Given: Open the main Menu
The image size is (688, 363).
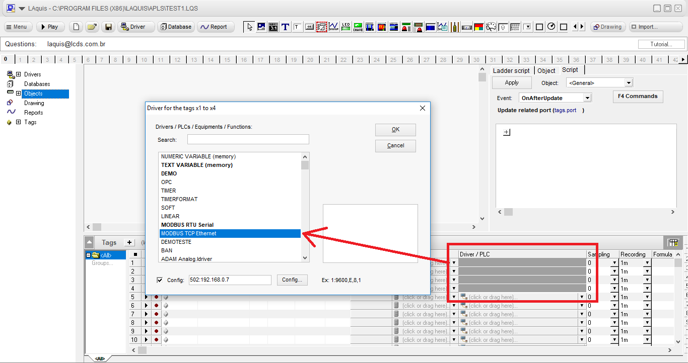Looking at the screenshot, I should pos(19,27).
